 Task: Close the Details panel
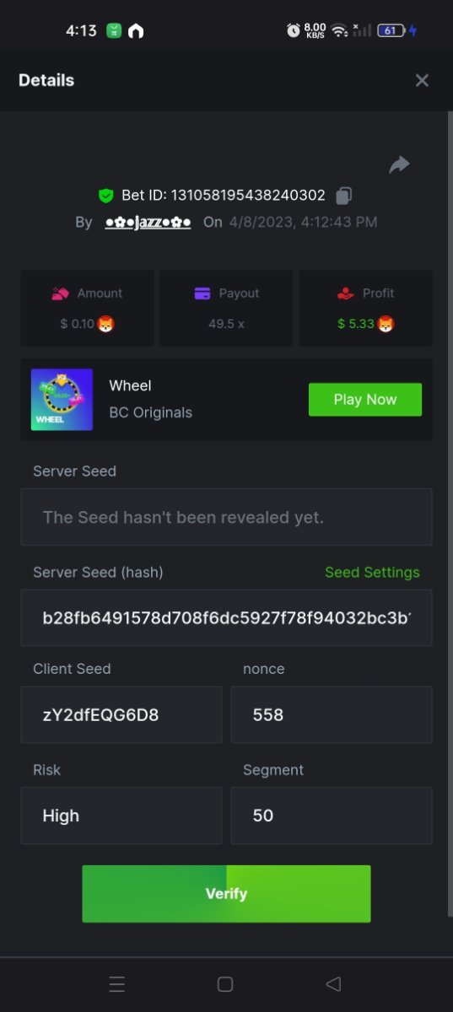422,80
